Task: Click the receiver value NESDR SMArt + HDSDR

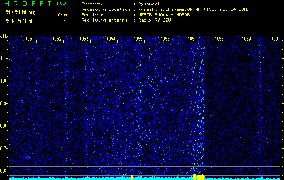Action: [164, 15]
